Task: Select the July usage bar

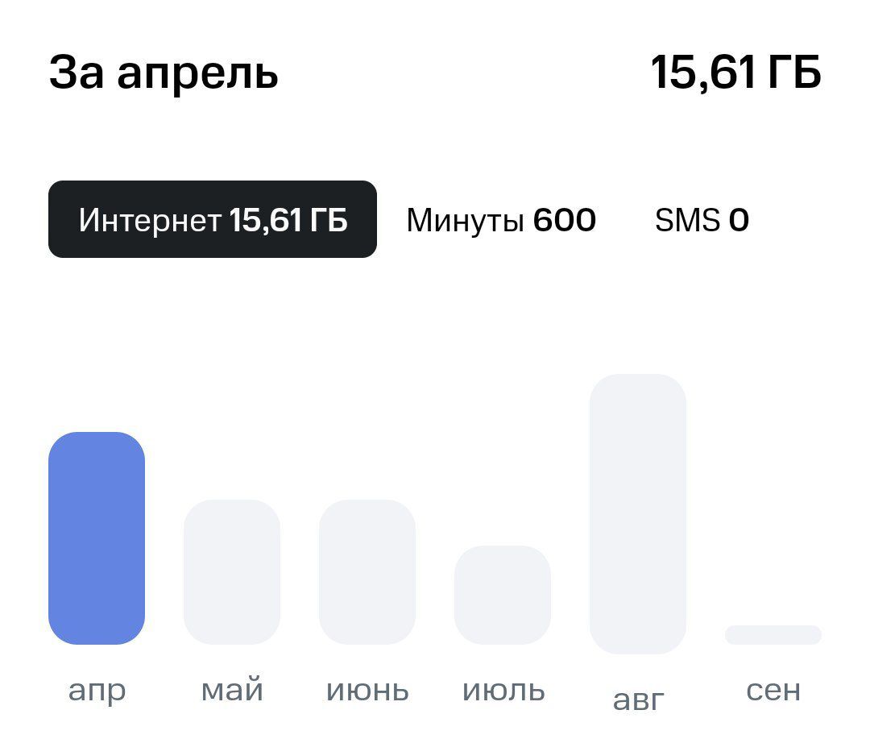Action: (503, 596)
